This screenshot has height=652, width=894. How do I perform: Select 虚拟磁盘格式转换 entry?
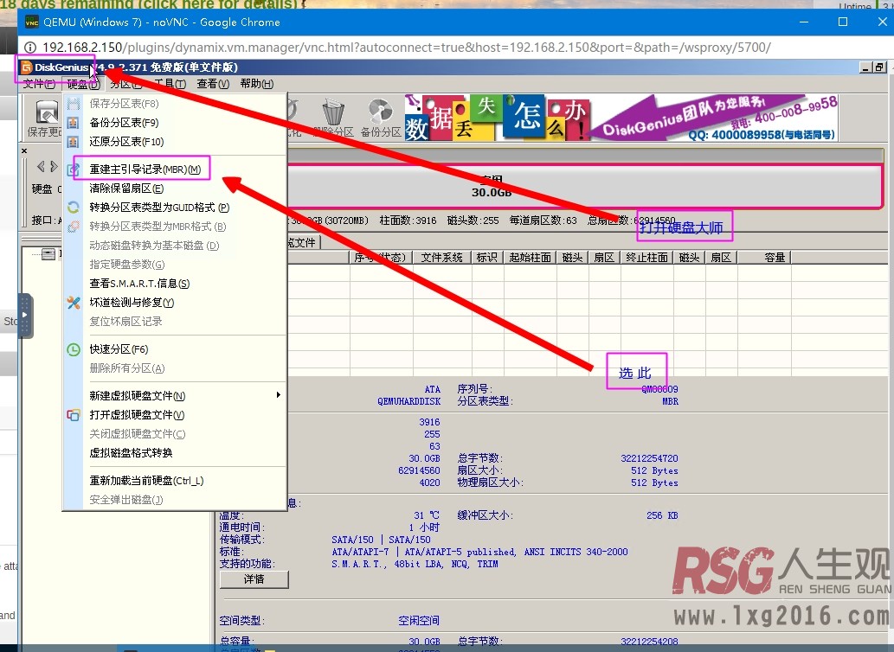[175, 453]
